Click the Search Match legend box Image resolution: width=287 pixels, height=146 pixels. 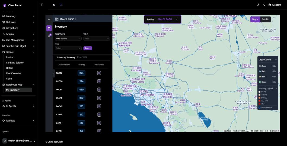[x=259, y=108]
